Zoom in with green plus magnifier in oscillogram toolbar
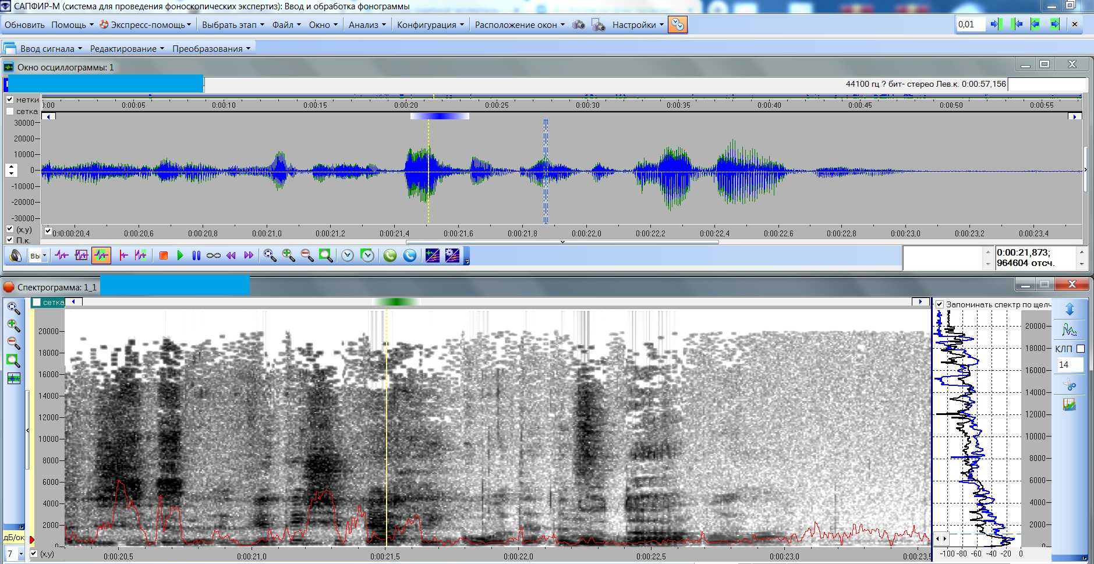1094x564 pixels. [288, 256]
